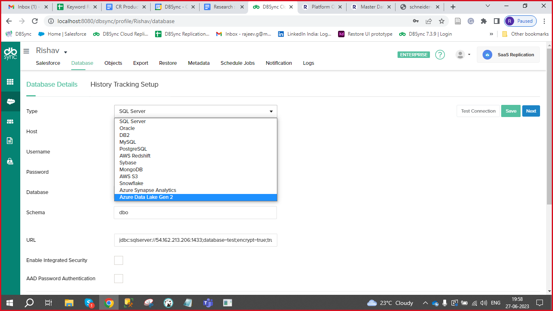Go back with the browser back arrow
553x311 pixels.
click(9, 21)
